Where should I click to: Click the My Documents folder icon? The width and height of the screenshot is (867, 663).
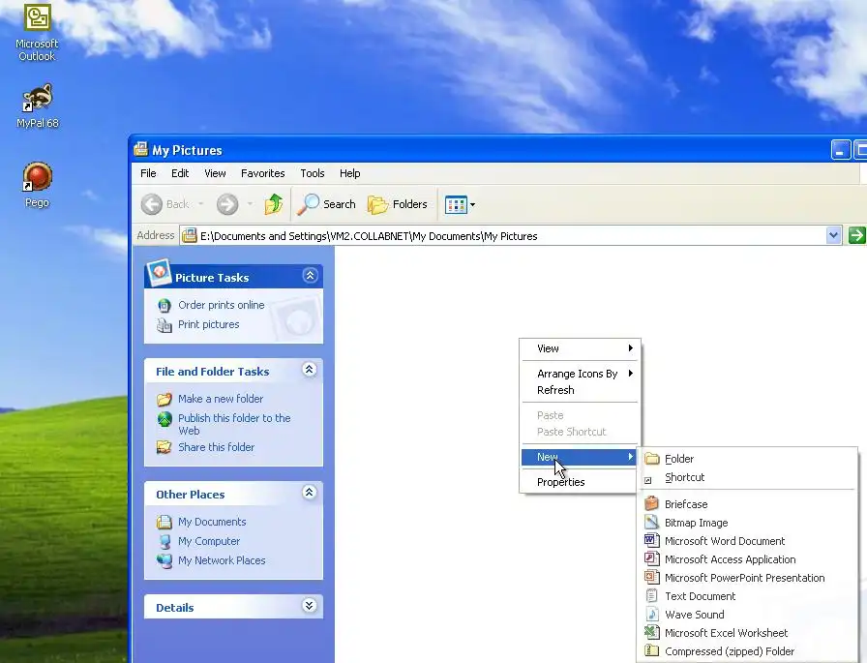[164, 522]
